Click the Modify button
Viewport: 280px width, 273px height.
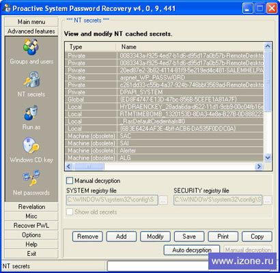tap(155, 237)
